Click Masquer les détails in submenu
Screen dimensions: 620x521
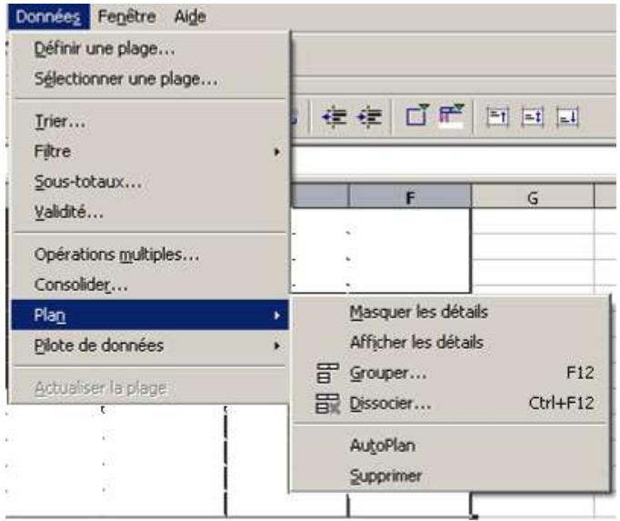pos(450,312)
